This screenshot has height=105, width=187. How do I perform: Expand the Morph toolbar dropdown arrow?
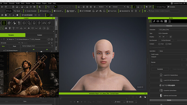coord(22,11)
